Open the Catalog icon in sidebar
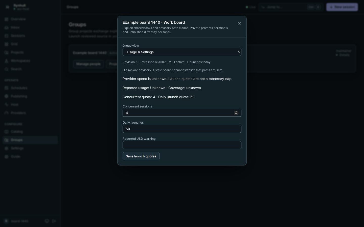The width and height of the screenshot is (364, 227). (7, 132)
